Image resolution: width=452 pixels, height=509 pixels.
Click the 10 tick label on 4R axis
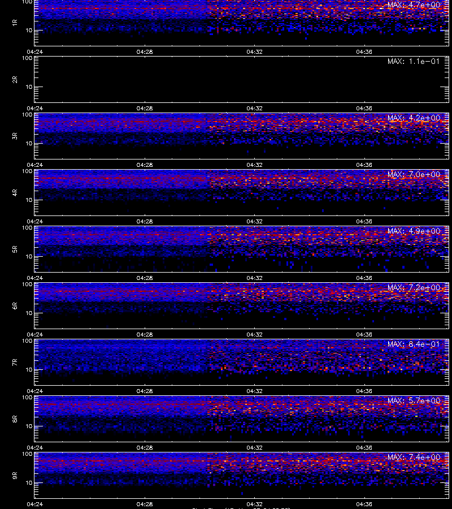point(29,200)
